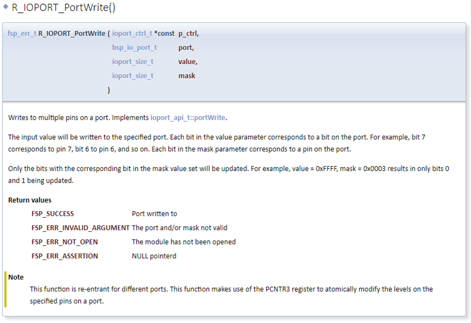Image resolution: width=471 pixels, height=323 pixels.
Task: Click the R_IOPORT_PortWrite() section heading
Action: (x=63, y=8)
